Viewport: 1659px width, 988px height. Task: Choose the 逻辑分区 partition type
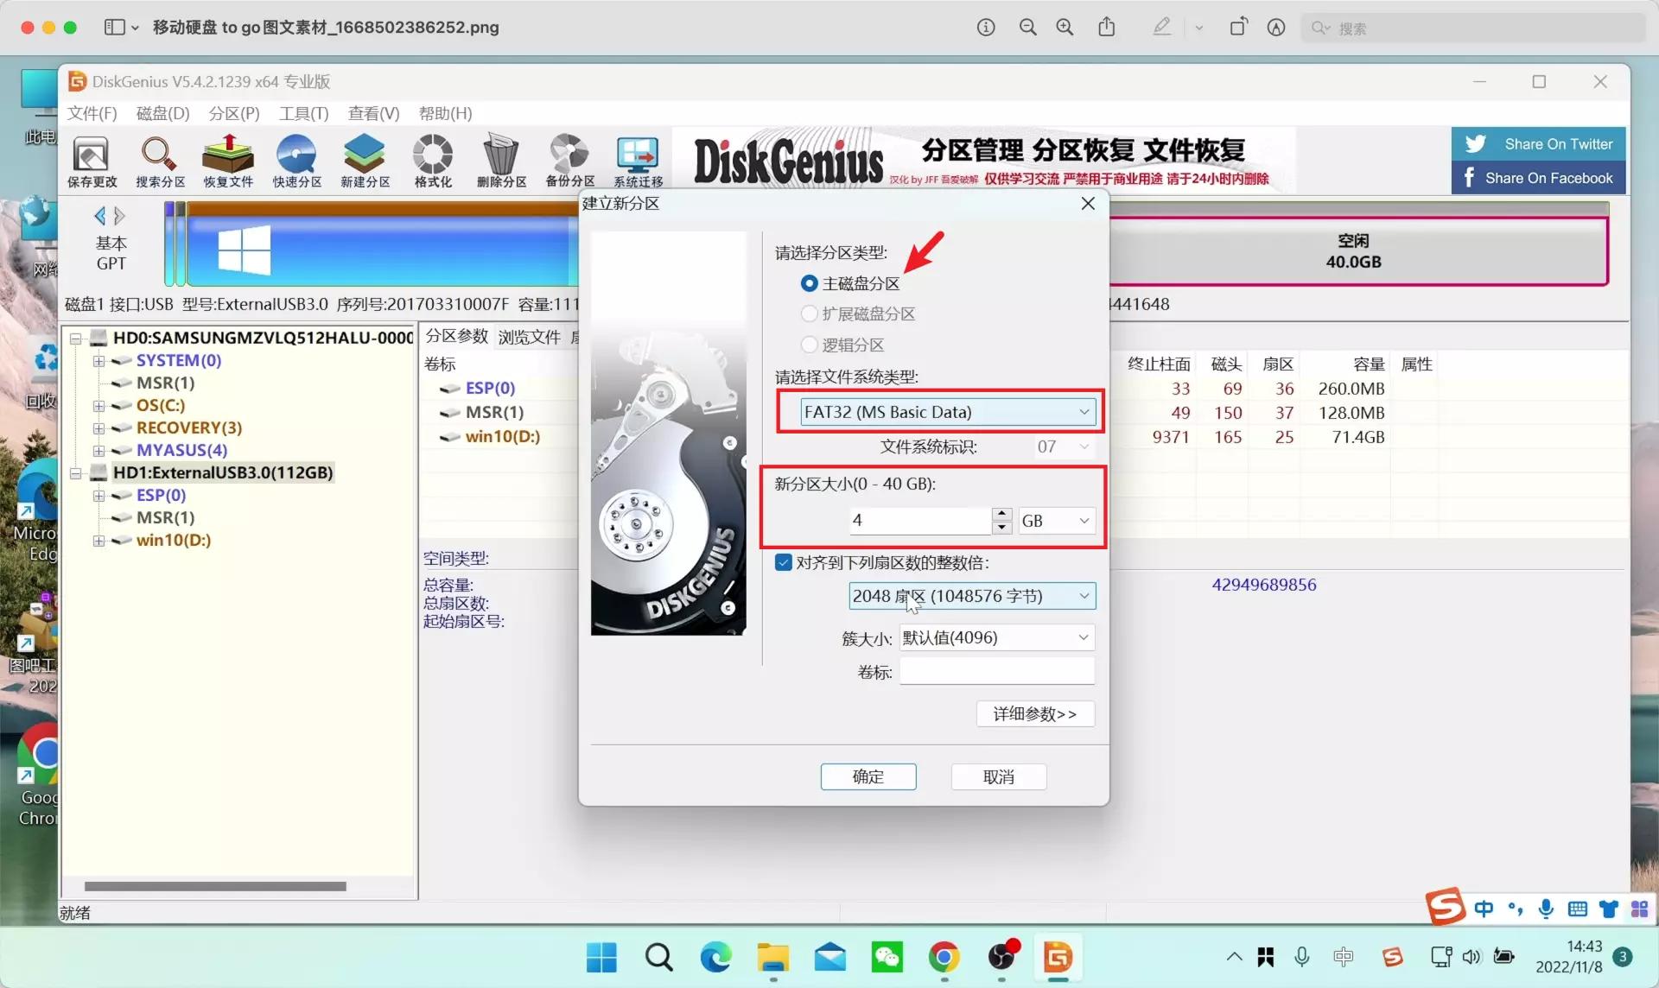(x=809, y=345)
